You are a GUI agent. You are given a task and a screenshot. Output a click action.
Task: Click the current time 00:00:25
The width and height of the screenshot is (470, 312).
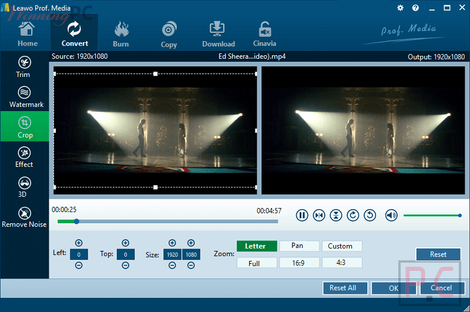tap(64, 210)
